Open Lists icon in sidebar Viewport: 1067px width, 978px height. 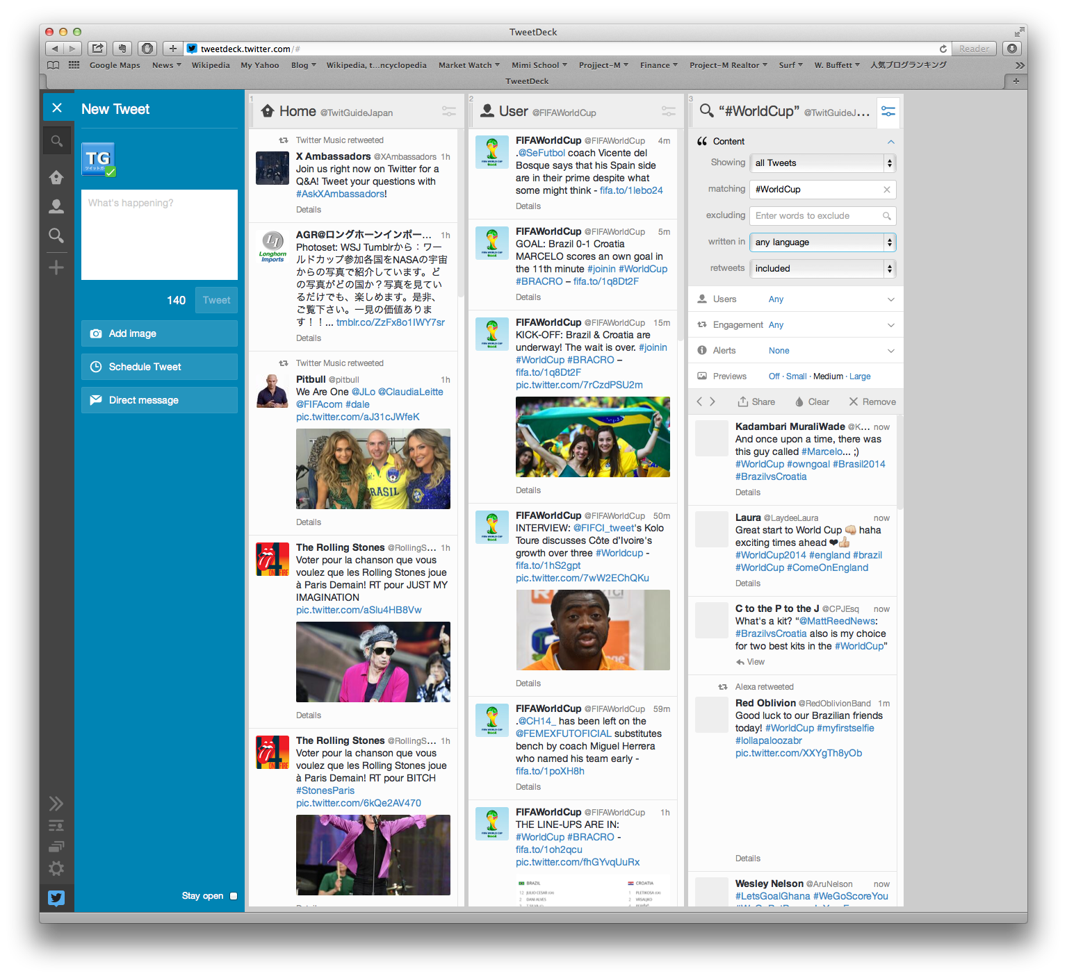pyautogui.click(x=56, y=826)
